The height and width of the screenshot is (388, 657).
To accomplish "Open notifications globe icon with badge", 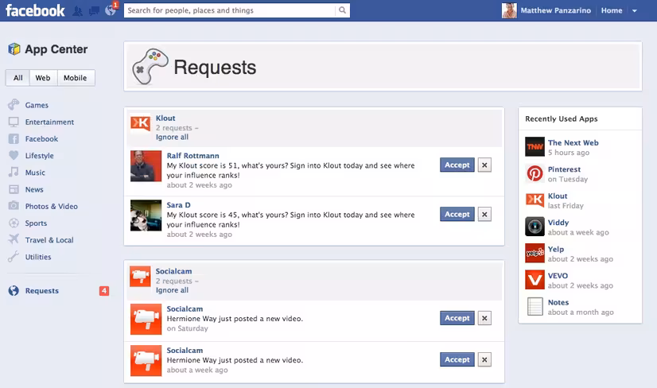I will (x=111, y=10).
